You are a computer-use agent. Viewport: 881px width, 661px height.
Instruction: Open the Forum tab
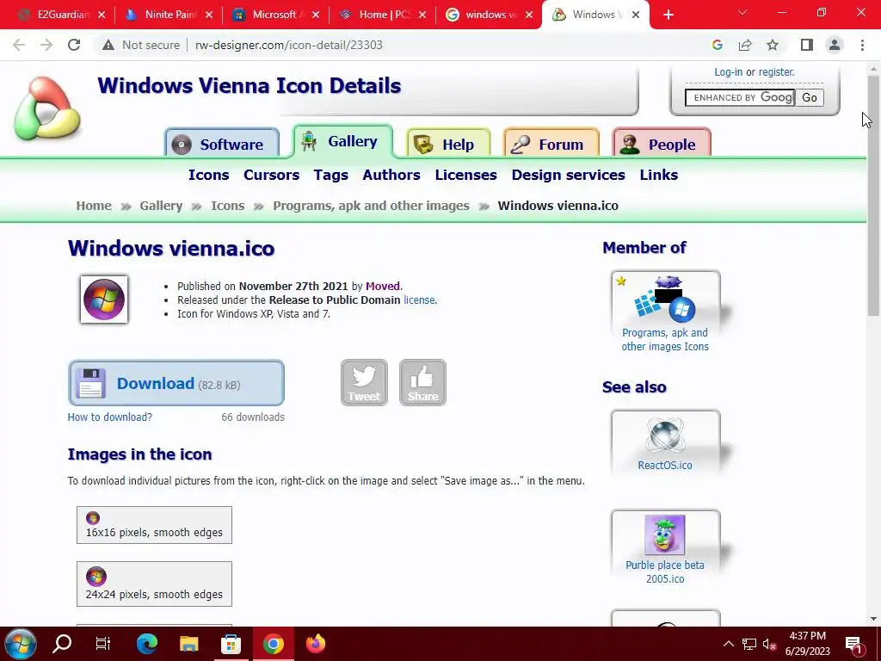551,144
